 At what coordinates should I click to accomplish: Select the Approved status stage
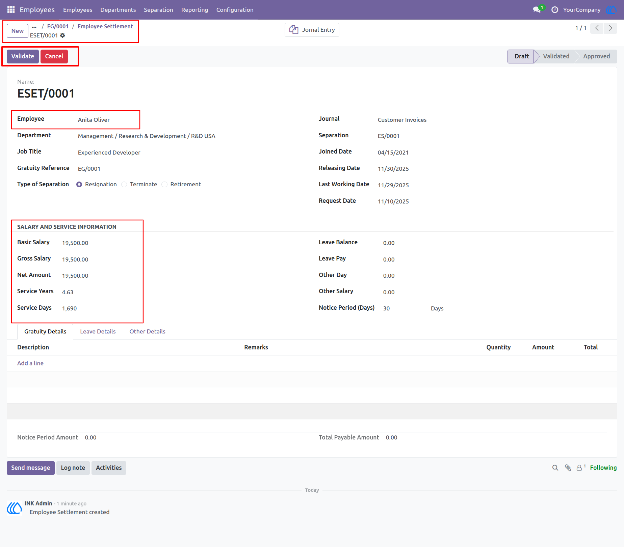click(x=597, y=56)
